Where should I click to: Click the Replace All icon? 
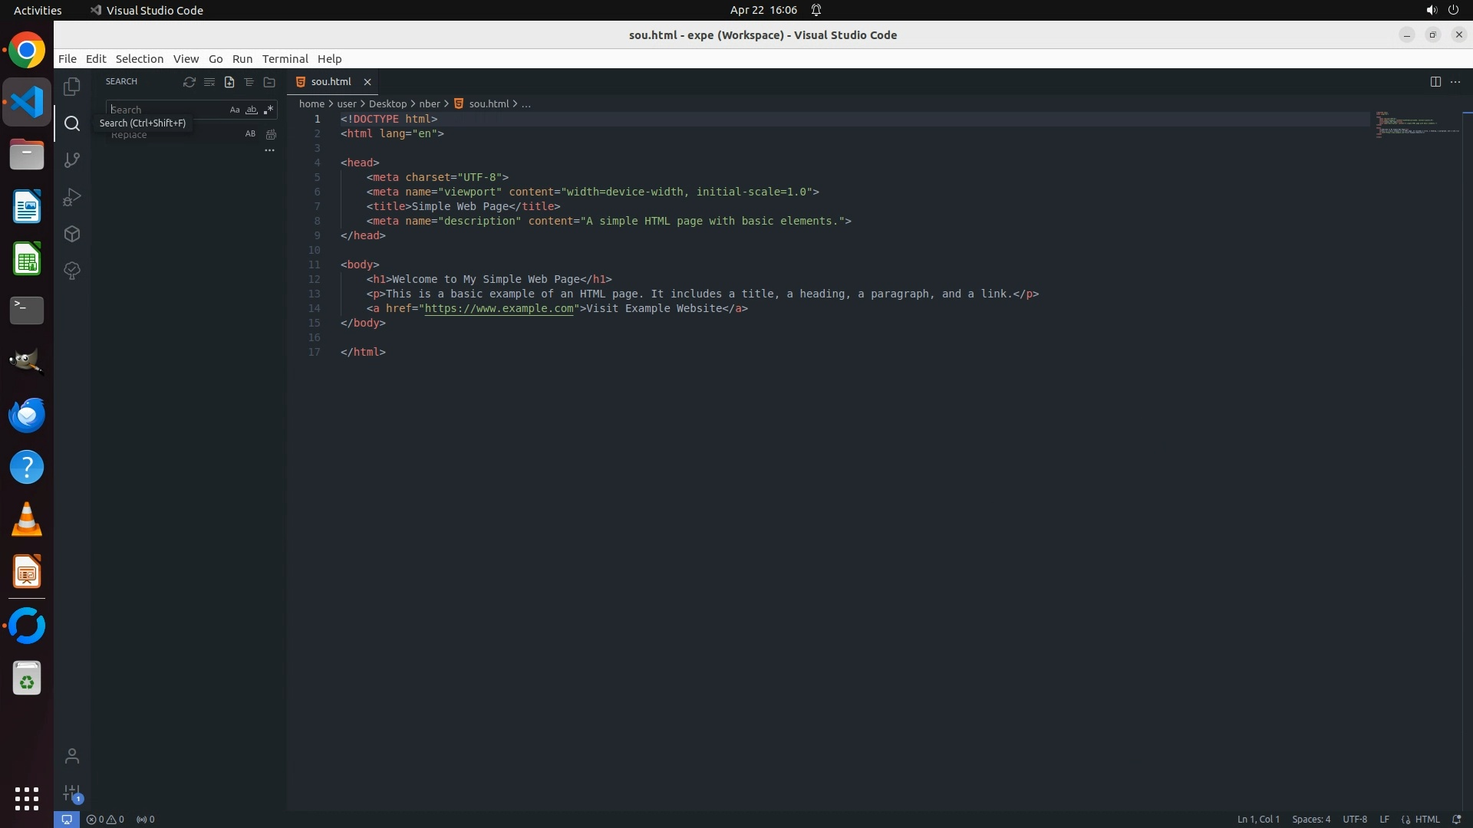[x=271, y=134]
